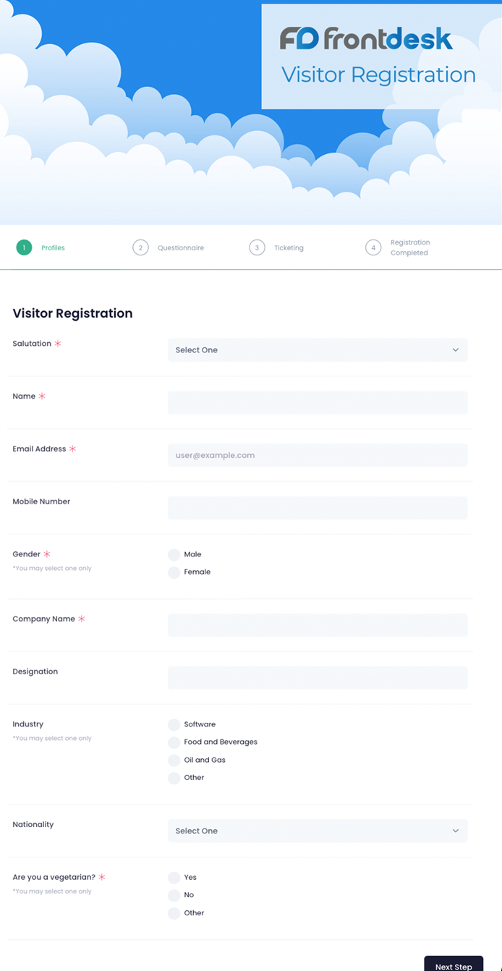Viewport: 502px width, 971px height.
Task: Click the Name field label
Action: pyautogui.click(x=24, y=397)
